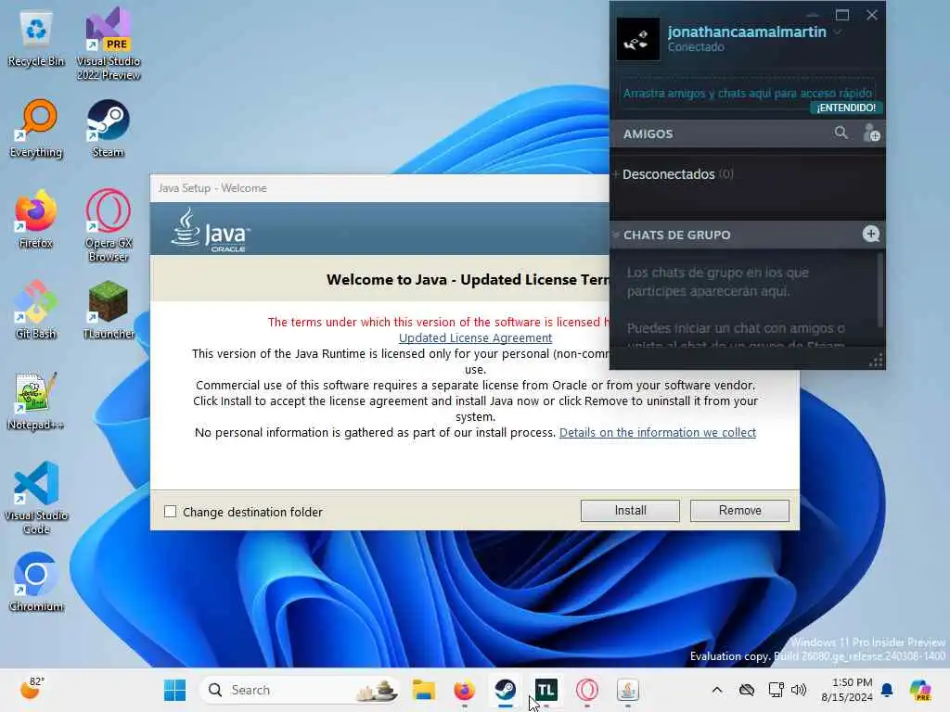Close the Steam friends window

(x=872, y=15)
